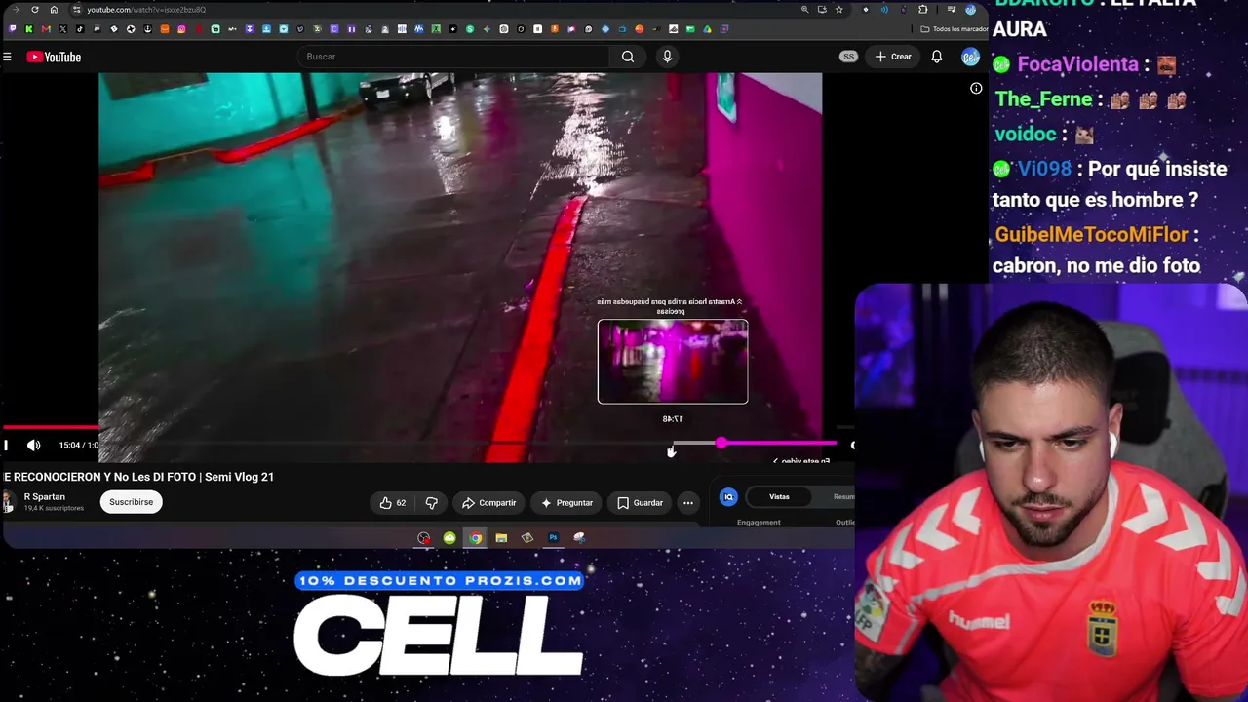Image resolution: width=1248 pixels, height=702 pixels.
Task: Start voice search with the microphone
Action: point(667,57)
